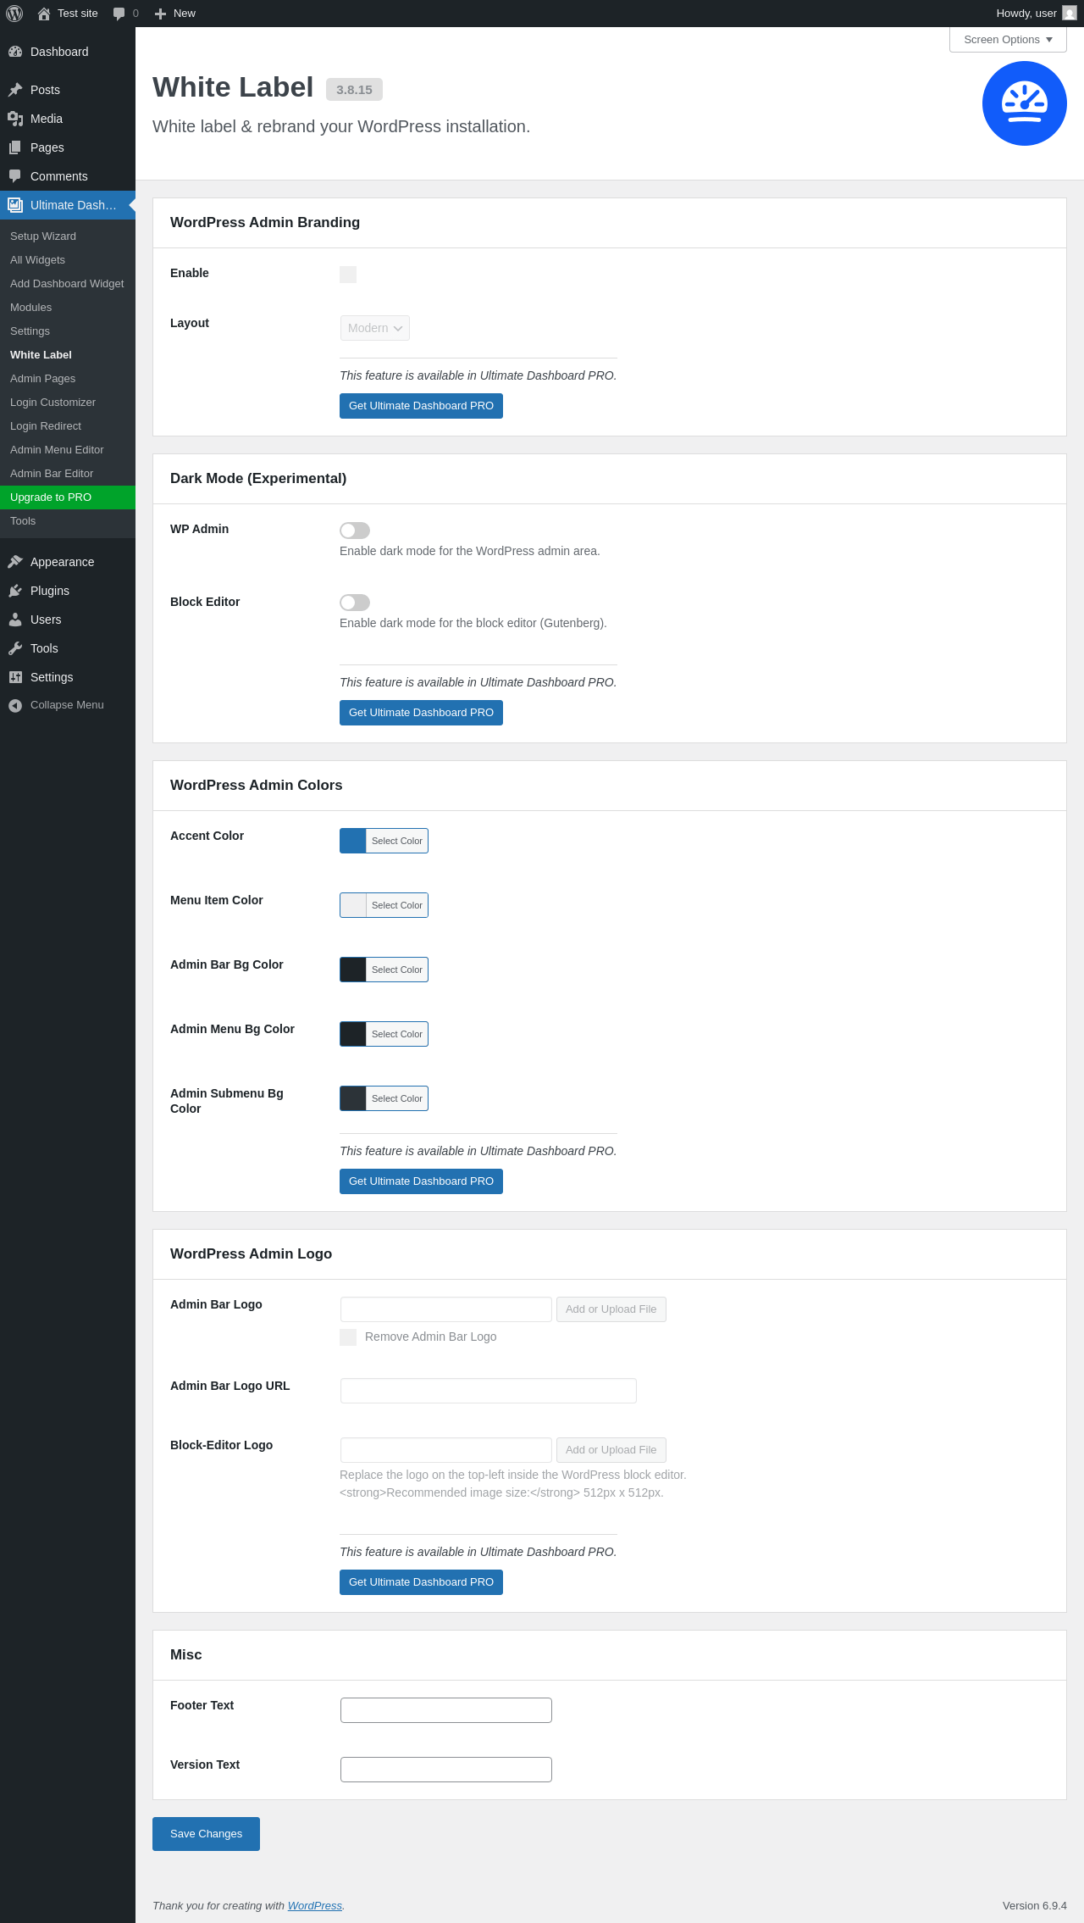This screenshot has height=1923, width=1084.
Task: Click the Posts pushpin icon
Action: pyautogui.click(x=15, y=90)
